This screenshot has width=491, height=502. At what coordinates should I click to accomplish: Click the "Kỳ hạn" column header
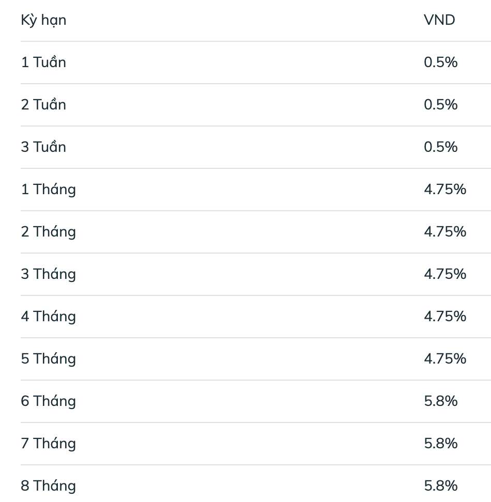click(x=43, y=21)
